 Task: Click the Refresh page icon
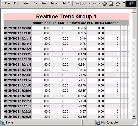coord(111,4)
